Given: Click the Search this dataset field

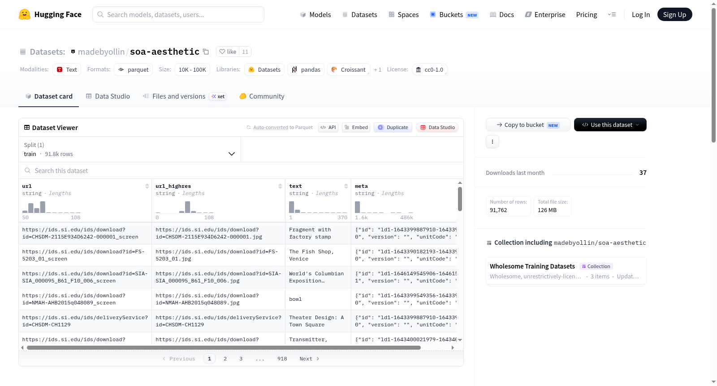Looking at the screenshot, I should coord(241,170).
